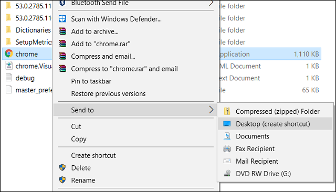336x192 pixels.
Task: Expand Bluetooth Send File submenu arrow
Action: (x=211, y=3)
